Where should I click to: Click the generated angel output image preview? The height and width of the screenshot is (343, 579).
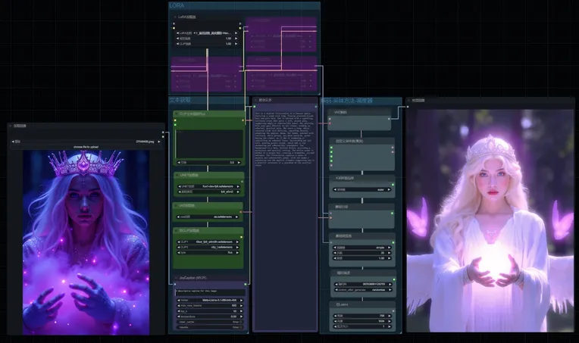(490, 220)
